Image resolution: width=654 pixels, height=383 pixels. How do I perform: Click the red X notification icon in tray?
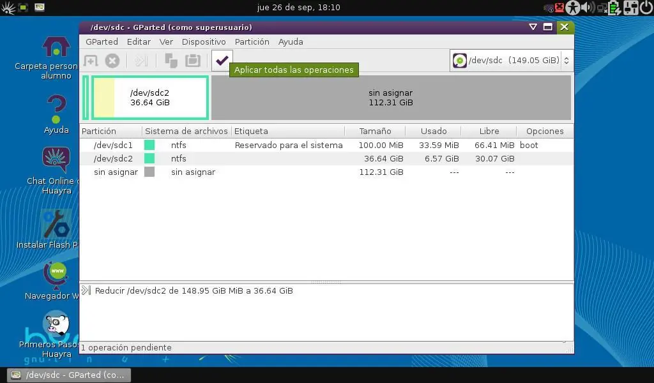pyautogui.click(x=559, y=8)
